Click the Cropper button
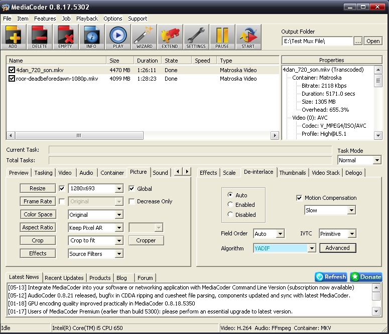The height and width of the screenshot is (334, 389). [146, 240]
